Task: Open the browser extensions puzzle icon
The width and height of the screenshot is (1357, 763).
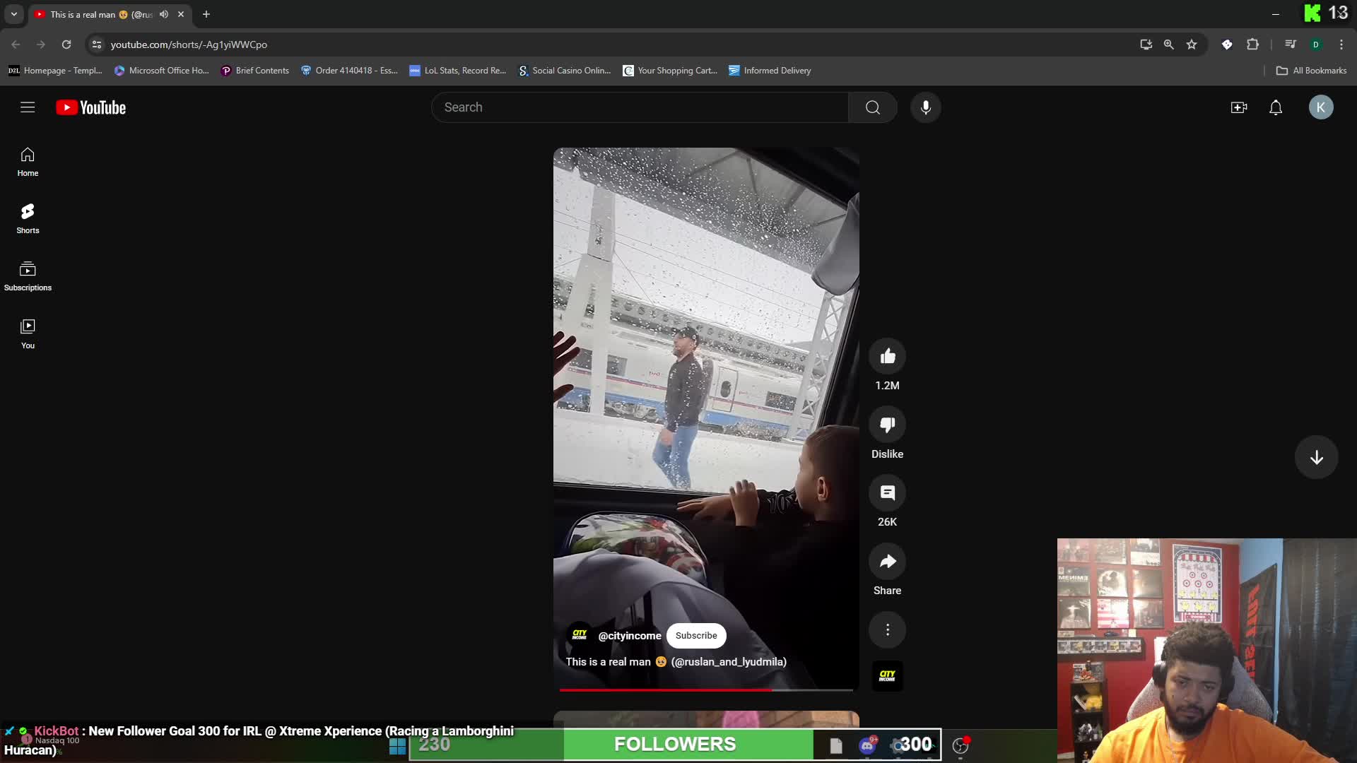Action: (1252, 45)
